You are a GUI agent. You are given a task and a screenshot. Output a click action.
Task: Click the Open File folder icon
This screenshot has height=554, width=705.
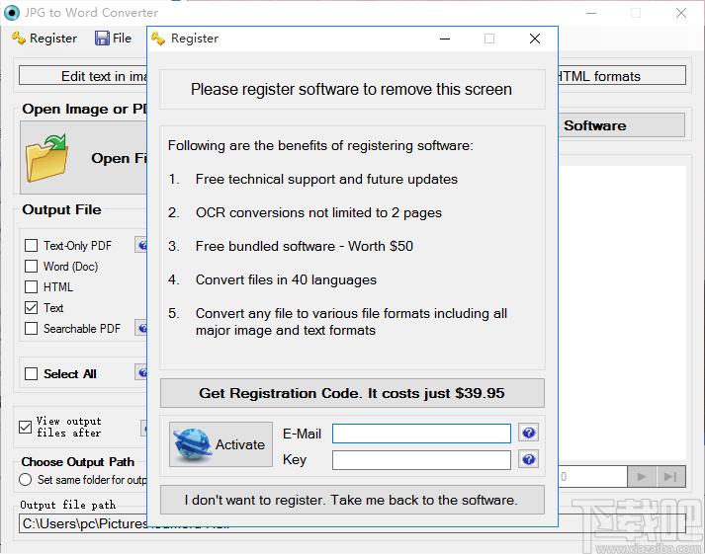point(46,158)
